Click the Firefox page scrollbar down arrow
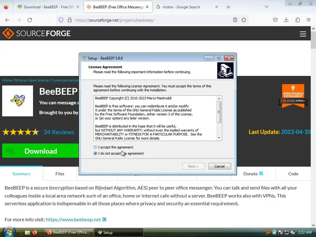Viewport: 316px width, 237px height. 313,225
